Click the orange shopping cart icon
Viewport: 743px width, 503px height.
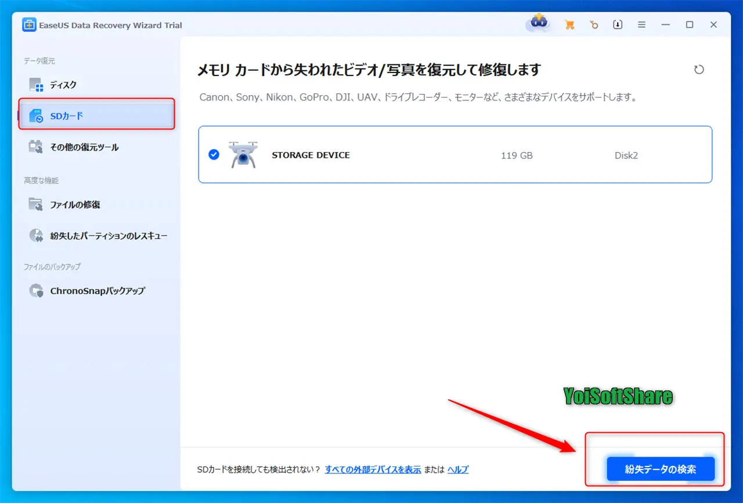[x=569, y=25]
